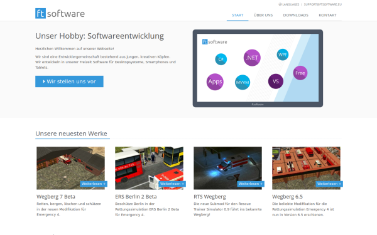
Task: Click the description text under Wegberg 6.5
Action: click(303, 209)
